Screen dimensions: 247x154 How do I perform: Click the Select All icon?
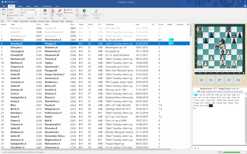(65, 10)
